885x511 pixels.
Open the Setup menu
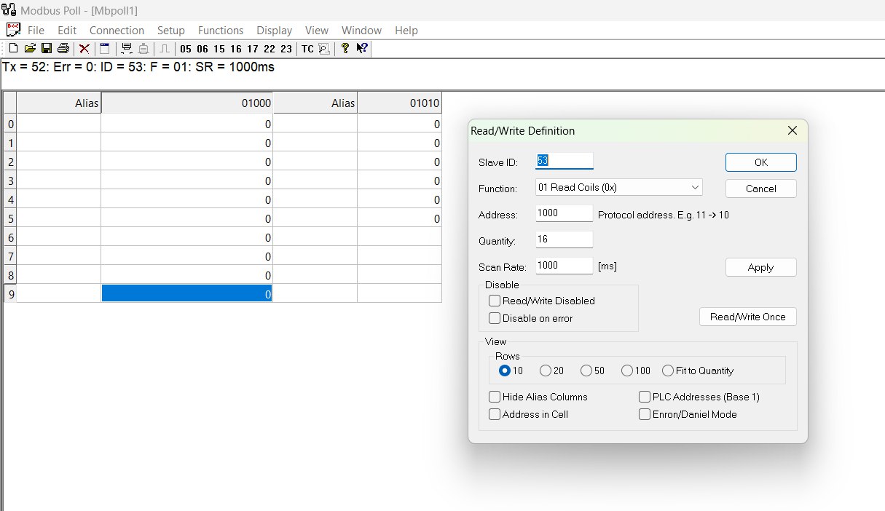(171, 31)
